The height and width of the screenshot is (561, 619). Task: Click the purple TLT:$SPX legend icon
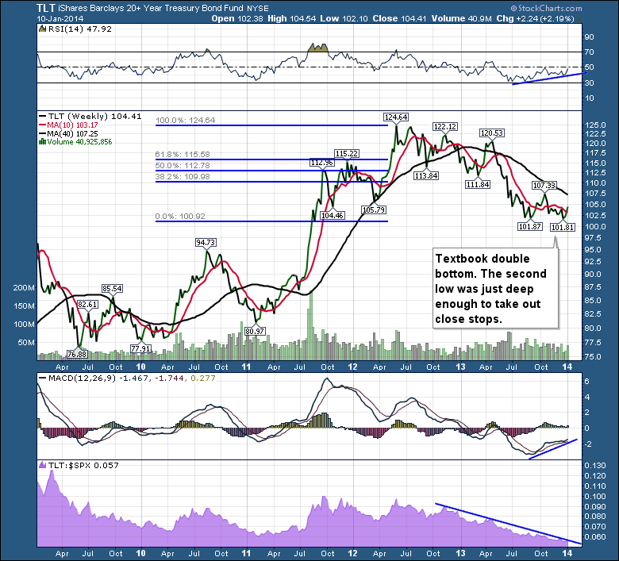[42, 466]
